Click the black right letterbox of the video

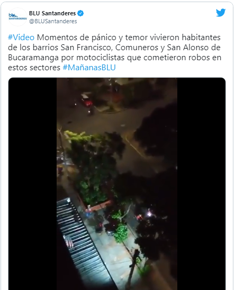201,184
